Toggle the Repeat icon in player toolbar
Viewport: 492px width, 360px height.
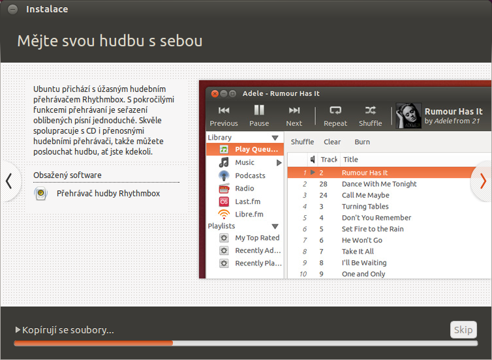tap(335, 110)
